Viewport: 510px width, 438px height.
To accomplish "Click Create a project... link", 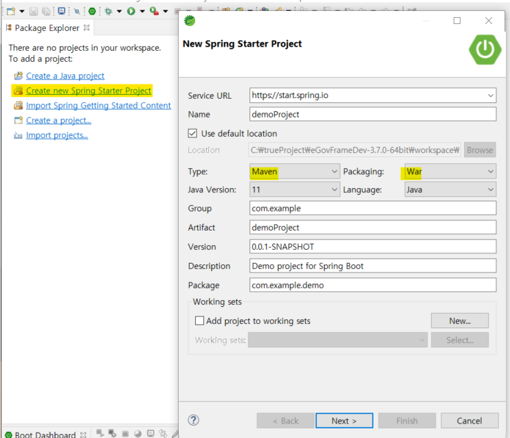I will click(x=58, y=121).
